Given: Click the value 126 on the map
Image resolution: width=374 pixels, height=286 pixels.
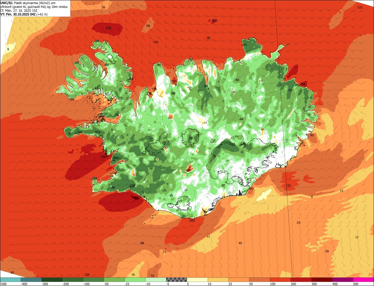Looking at the screenshot, I should 87,275.
